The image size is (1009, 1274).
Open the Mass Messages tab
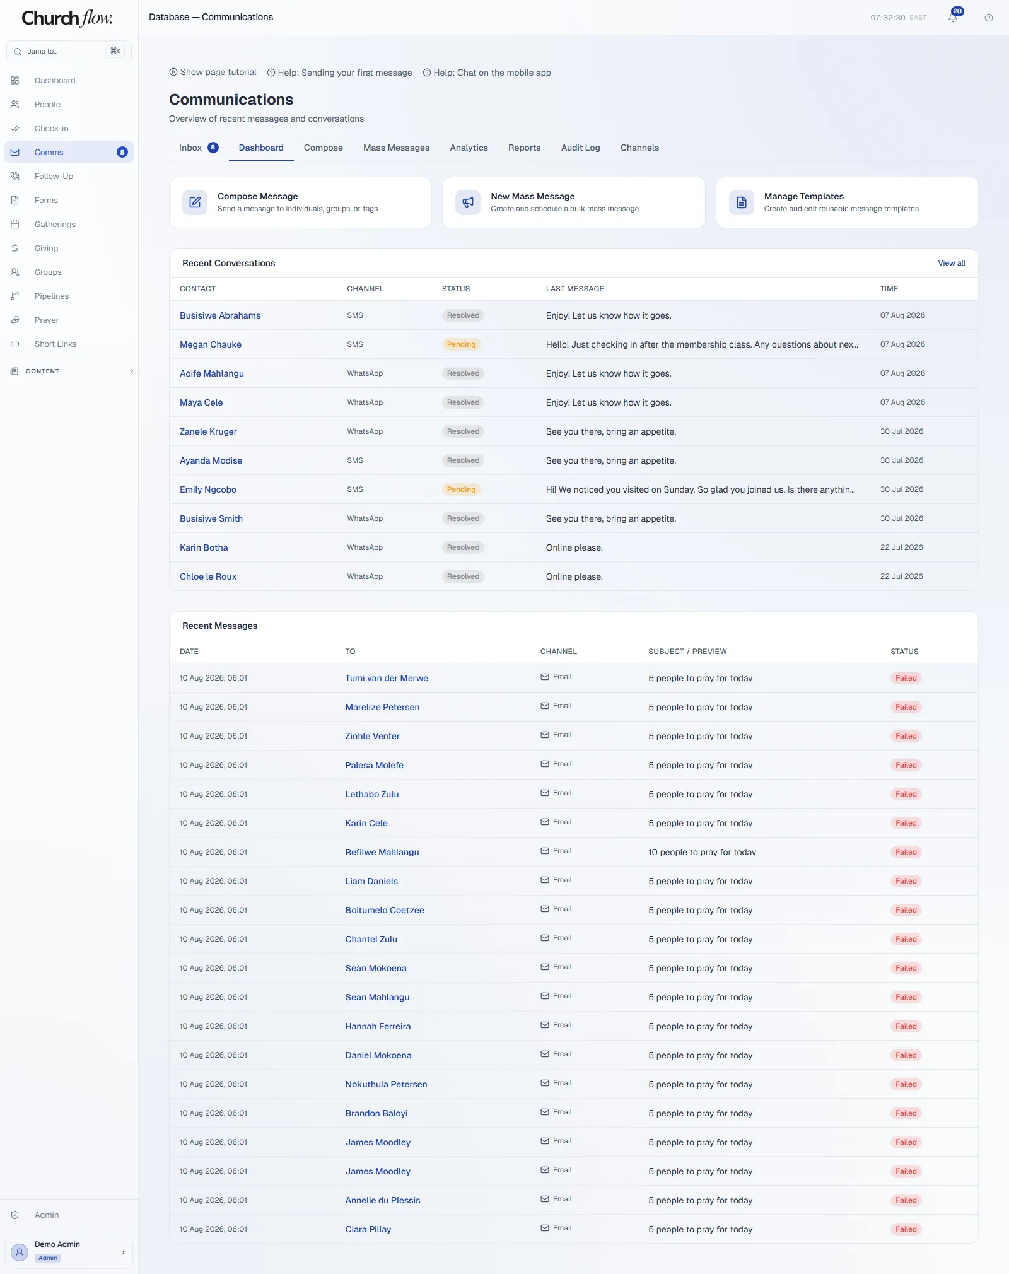(396, 148)
